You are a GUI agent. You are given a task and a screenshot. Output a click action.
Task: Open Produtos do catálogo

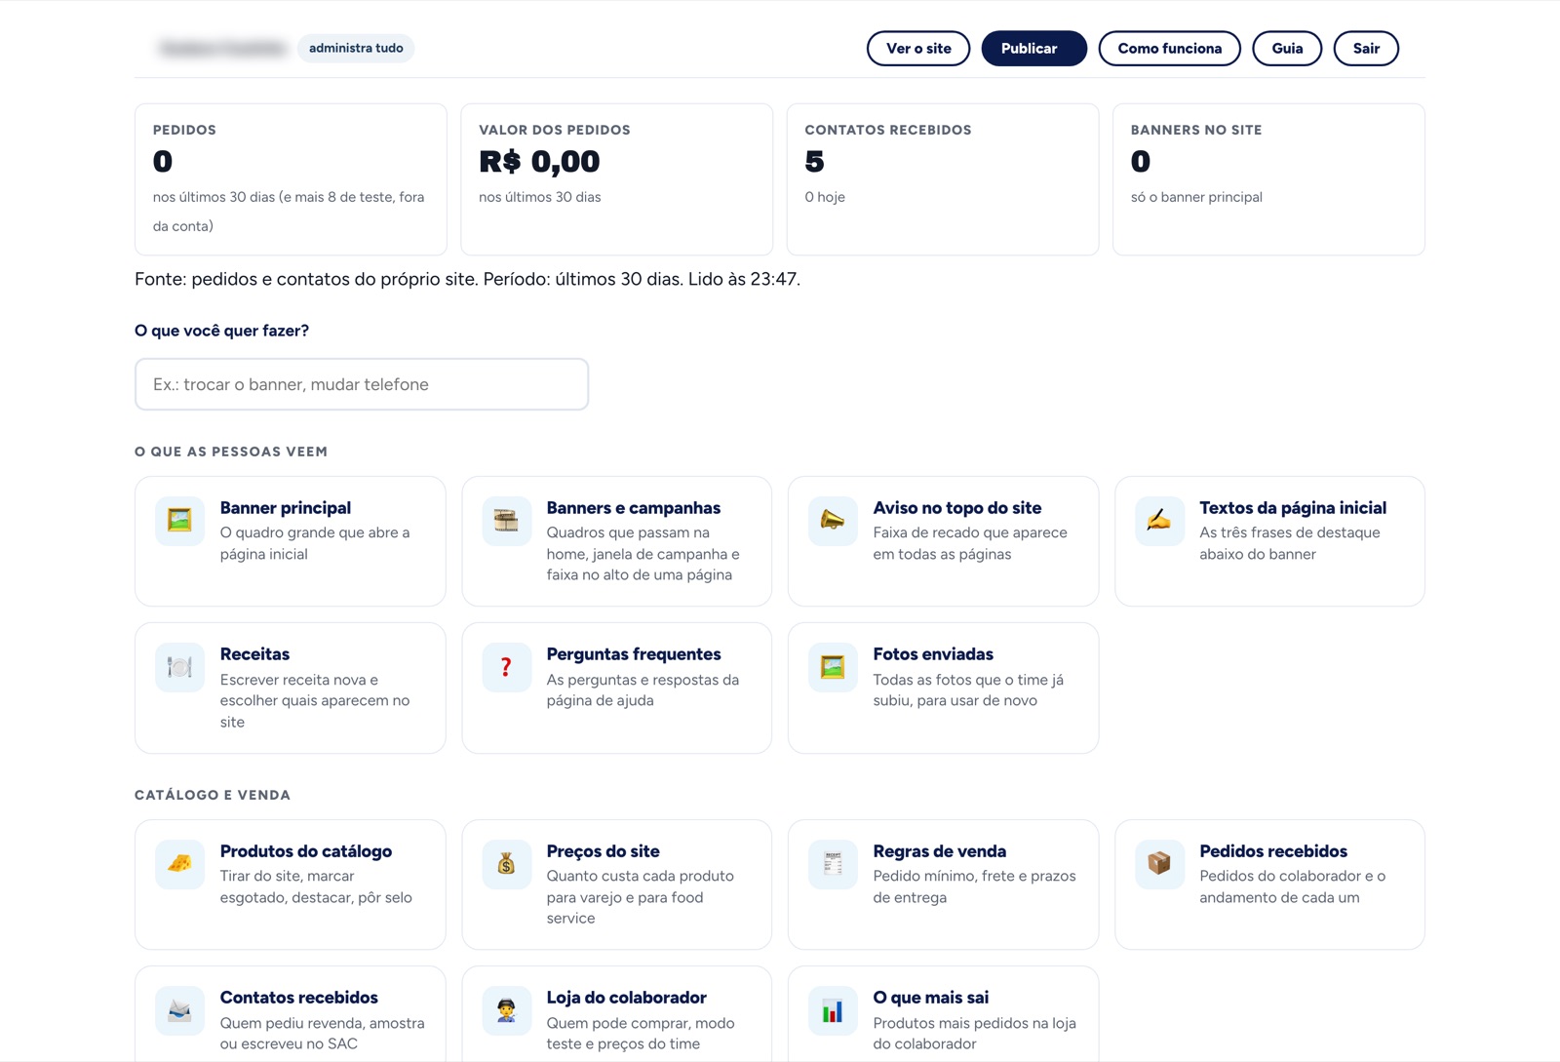click(306, 851)
